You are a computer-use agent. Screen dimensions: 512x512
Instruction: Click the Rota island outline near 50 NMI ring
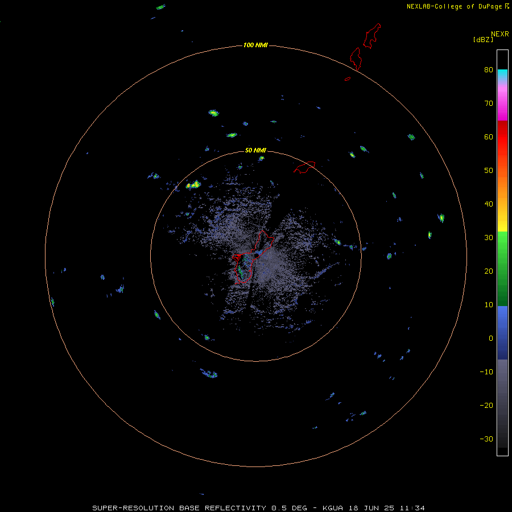304,167
